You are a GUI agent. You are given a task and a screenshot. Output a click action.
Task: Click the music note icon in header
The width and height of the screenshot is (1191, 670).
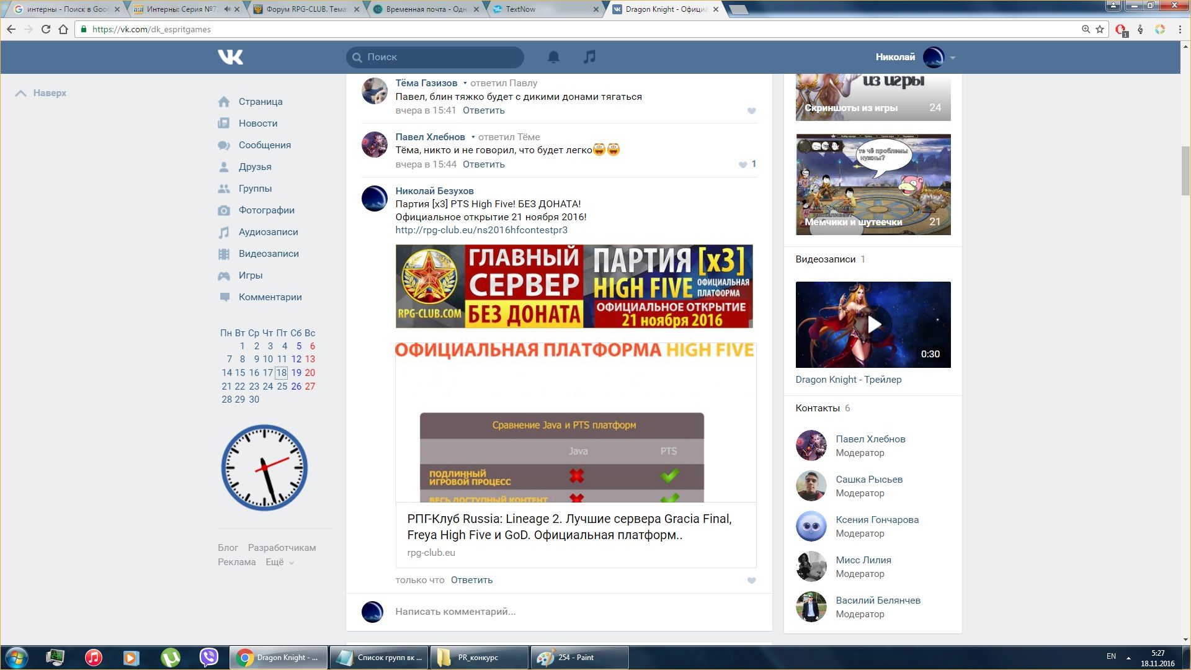pos(589,57)
